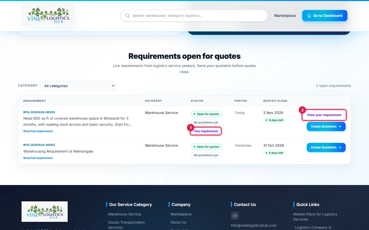369x230 pixels.
Task: Open Goods Transportation Services footer link
Action: [127, 225]
